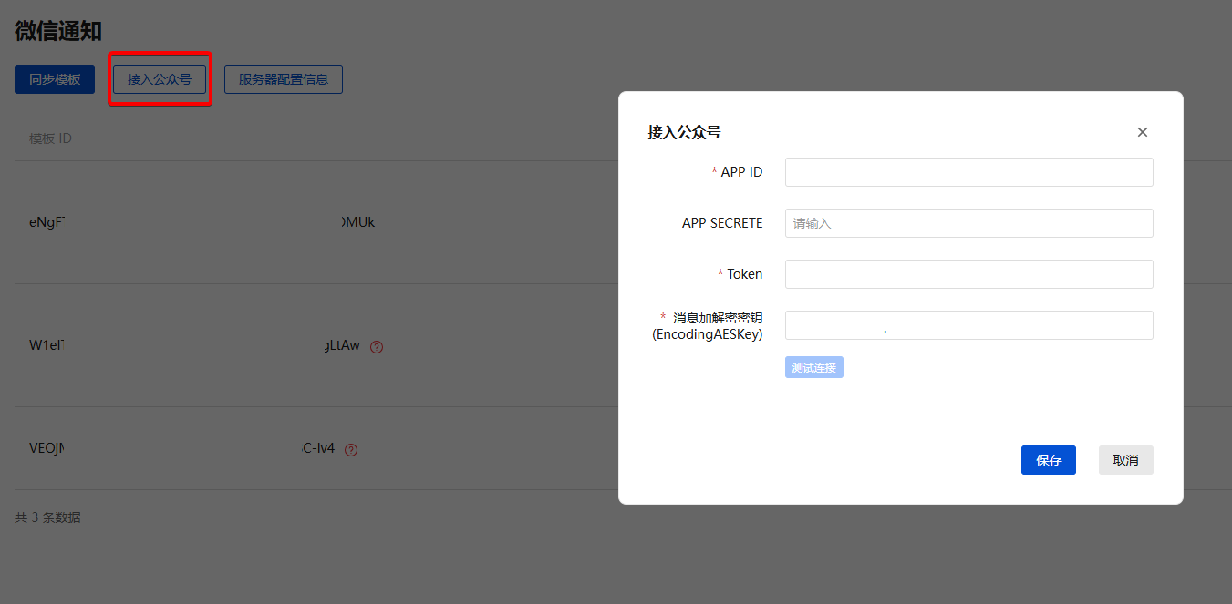Open the 接入公众号 button on the page

tap(160, 79)
